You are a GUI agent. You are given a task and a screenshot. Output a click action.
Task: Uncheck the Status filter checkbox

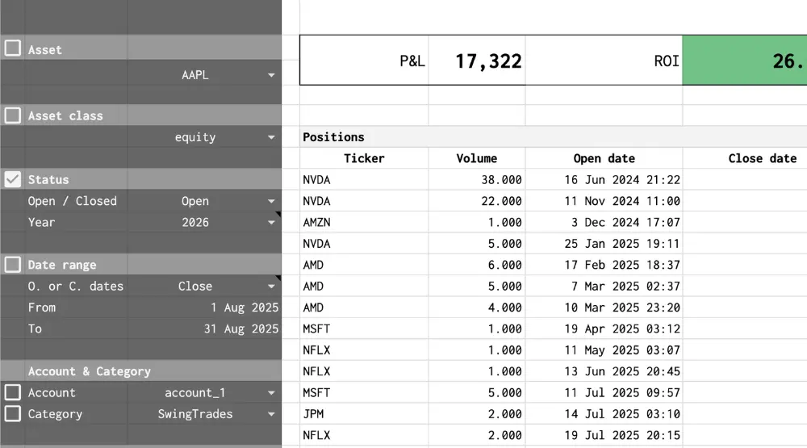12,179
